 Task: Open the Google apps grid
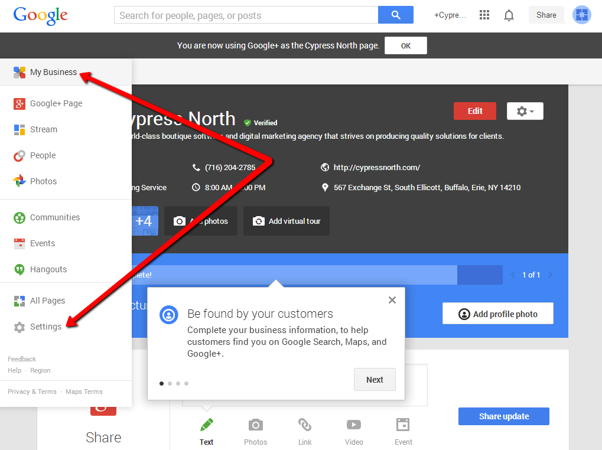point(484,15)
